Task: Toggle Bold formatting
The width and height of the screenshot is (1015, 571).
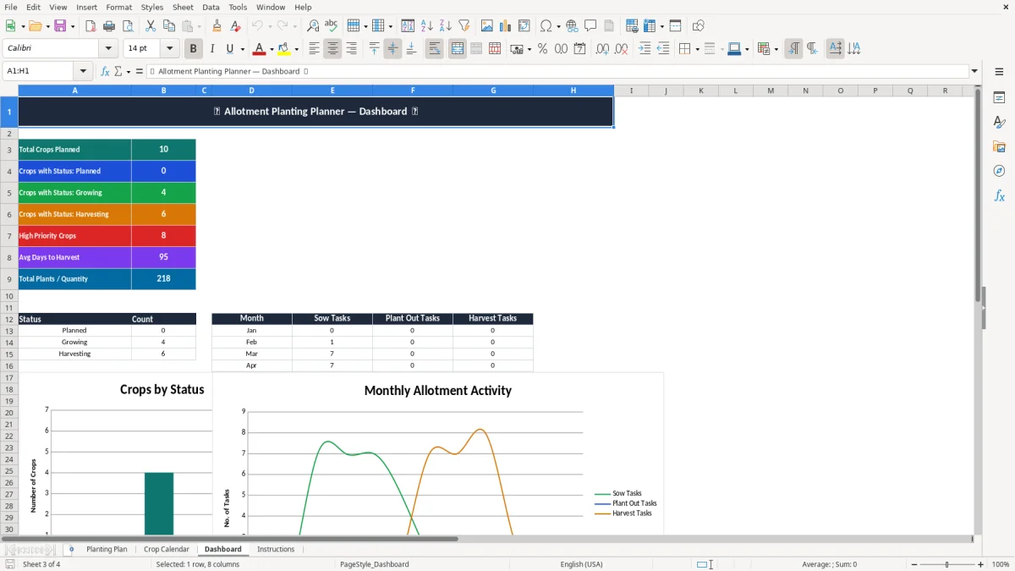Action: (x=194, y=49)
